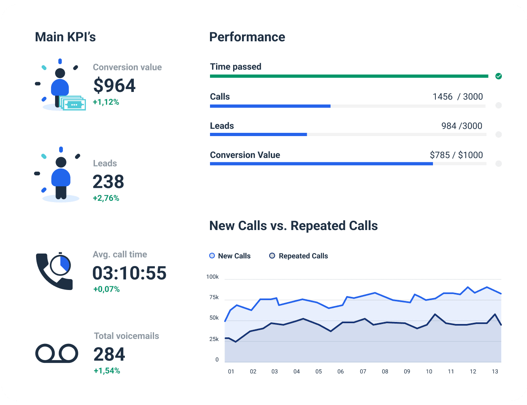Image resolution: width=527 pixels, height=405 pixels.
Task: Select the New Calls vs. Repeated Calls title
Action: click(x=293, y=226)
